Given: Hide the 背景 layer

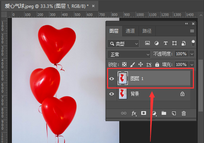Looking at the screenshot, I should point(111,94).
